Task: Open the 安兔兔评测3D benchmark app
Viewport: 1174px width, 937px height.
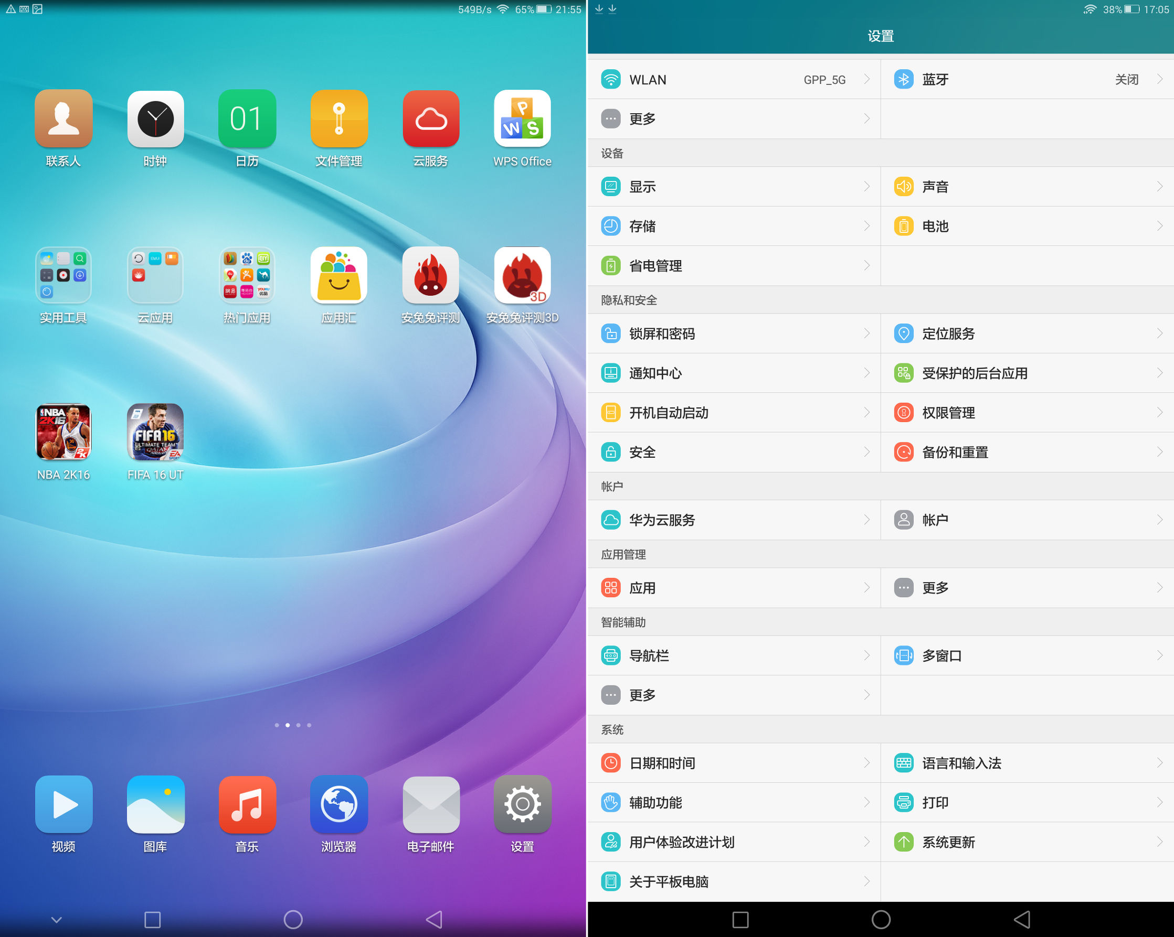Action: tap(522, 275)
